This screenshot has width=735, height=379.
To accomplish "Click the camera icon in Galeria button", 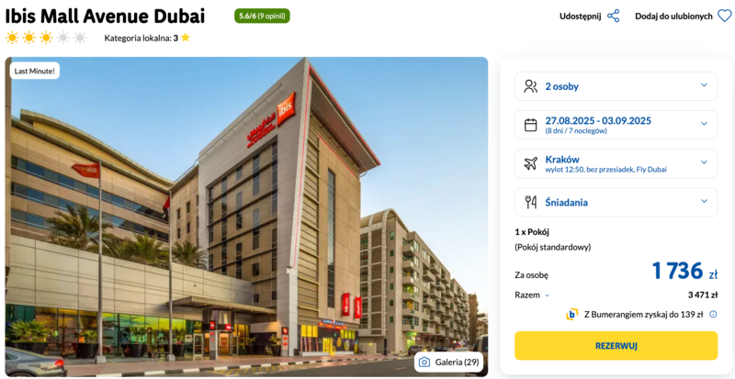I will point(424,362).
